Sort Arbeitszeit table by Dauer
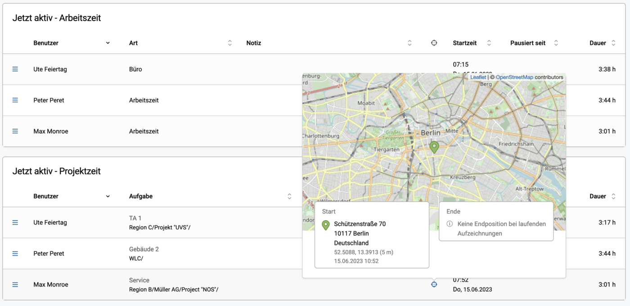 [613, 43]
